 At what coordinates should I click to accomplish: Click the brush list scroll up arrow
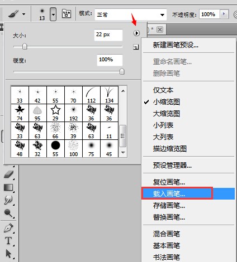[x=123, y=91]
